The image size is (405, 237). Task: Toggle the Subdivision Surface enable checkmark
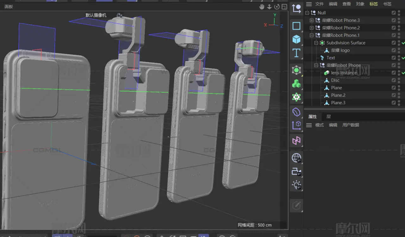pyautogui.click(x=403, y=43)
